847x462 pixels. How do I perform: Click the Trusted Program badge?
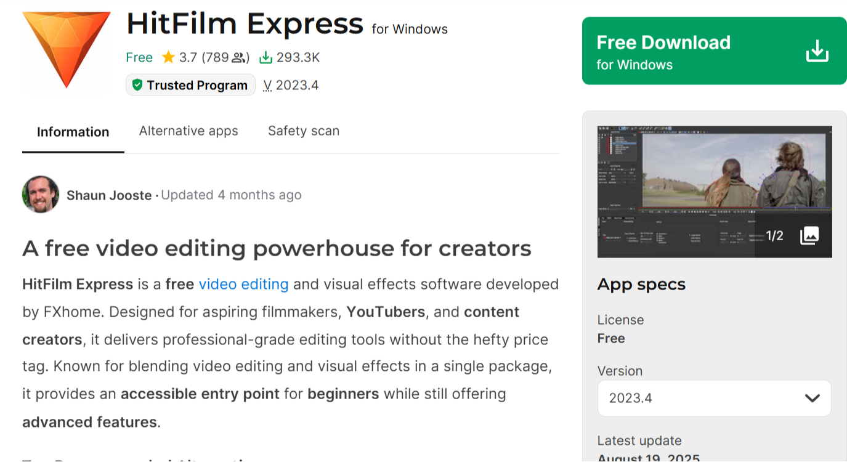(x=190, y=85)
